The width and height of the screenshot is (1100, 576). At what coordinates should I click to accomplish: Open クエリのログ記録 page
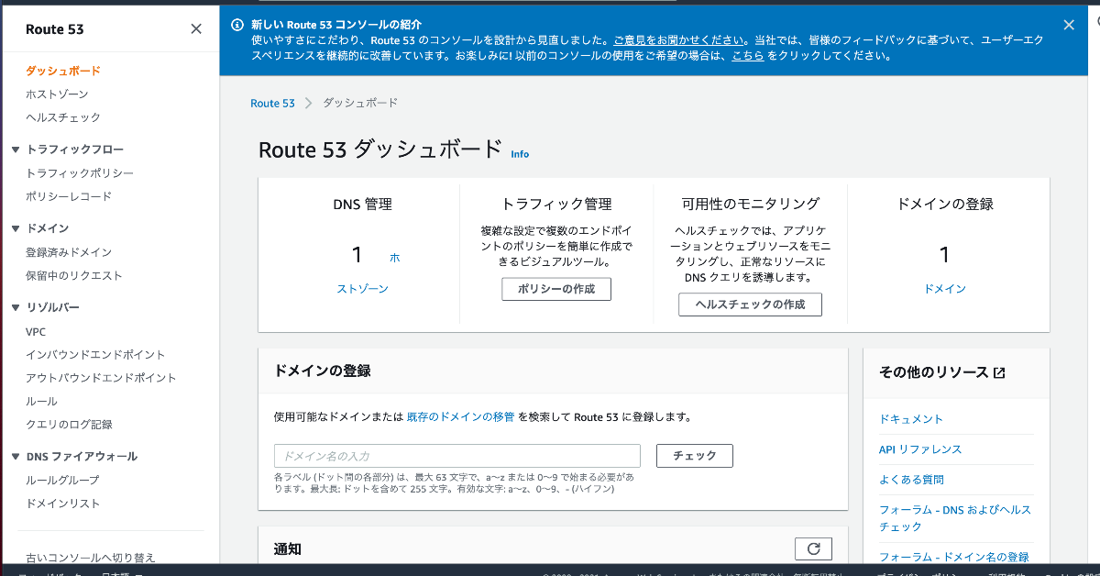pyautogui.click(x=69, y=425)
